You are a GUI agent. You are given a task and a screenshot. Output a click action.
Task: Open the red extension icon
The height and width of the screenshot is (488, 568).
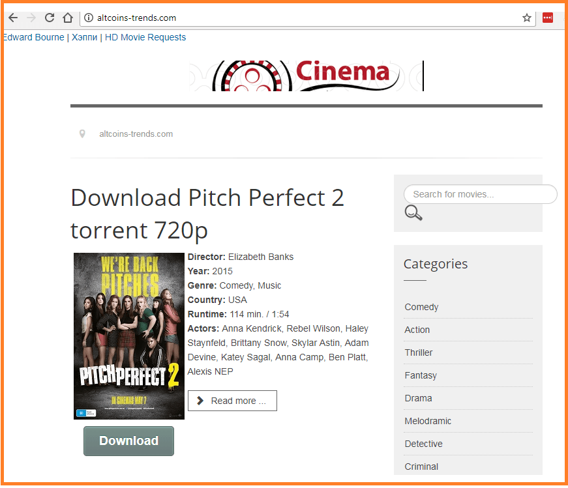pos(547,18)
